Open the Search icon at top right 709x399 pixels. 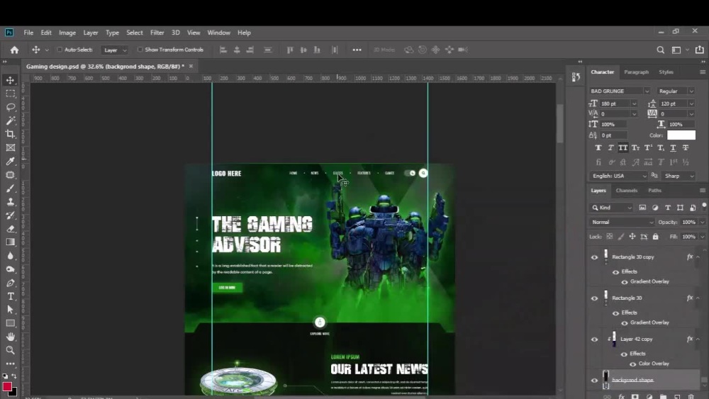[661, 50]
